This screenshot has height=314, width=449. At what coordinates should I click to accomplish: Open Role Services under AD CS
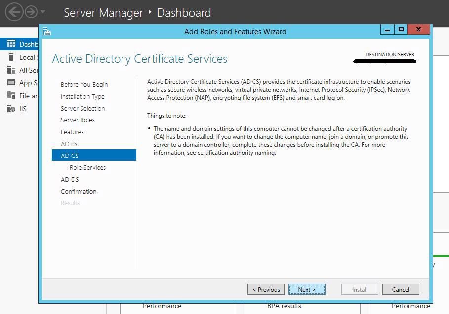pos(87,167)
